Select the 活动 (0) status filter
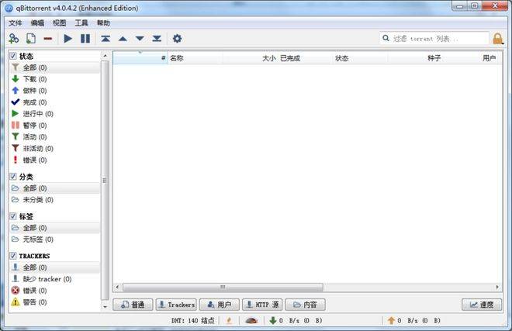 (x=54, y=136)
